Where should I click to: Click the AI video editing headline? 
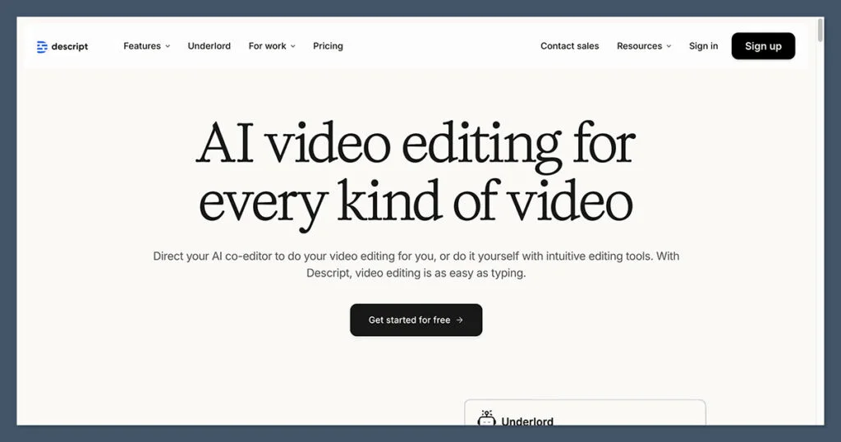pos(416,173)
